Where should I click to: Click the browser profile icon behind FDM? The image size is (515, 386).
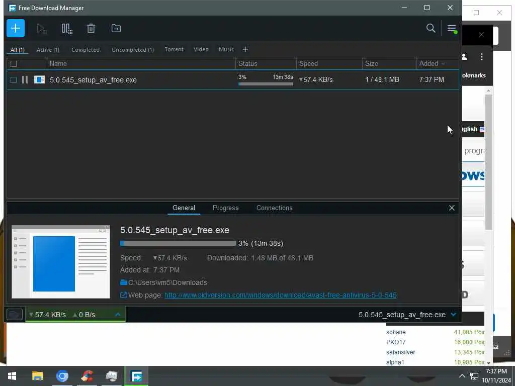(464, 57)
